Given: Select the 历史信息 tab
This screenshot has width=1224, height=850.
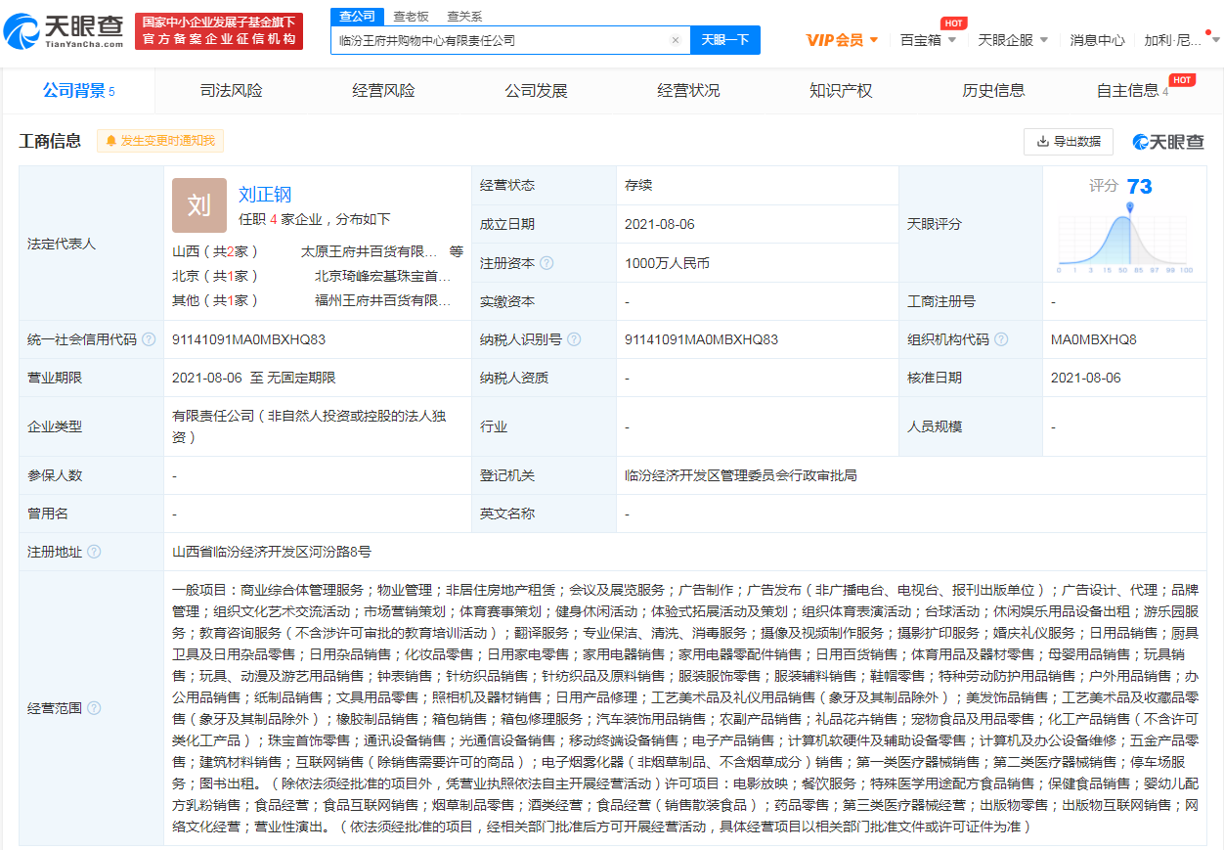Looking at the screenshot, I should (993, 91).
